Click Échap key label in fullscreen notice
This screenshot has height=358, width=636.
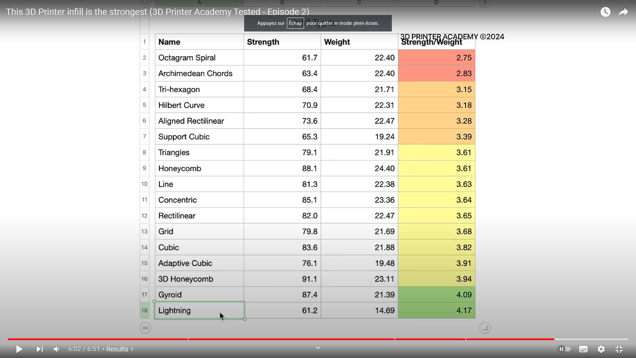pyautogui.click(x=295, y=23)
